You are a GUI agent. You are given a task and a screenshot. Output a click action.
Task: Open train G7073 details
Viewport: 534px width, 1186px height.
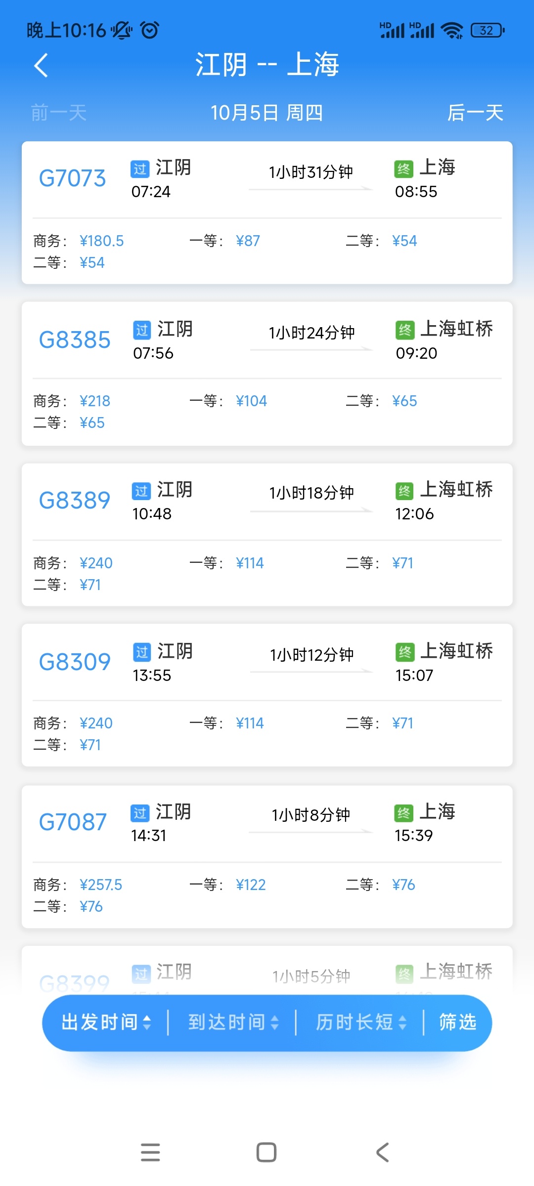coord(72,178)
